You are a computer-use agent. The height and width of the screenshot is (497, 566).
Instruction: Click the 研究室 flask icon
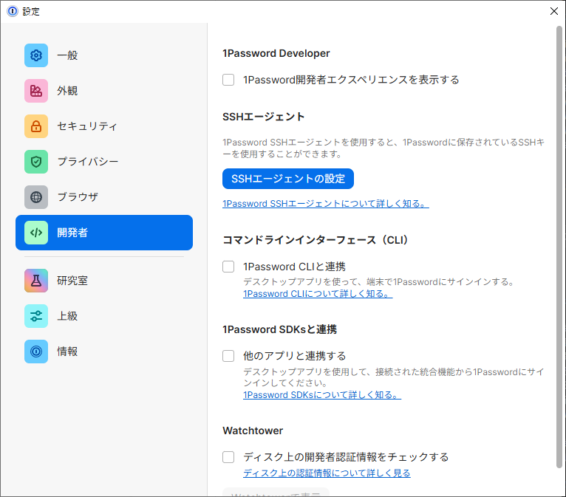(36, 281)
